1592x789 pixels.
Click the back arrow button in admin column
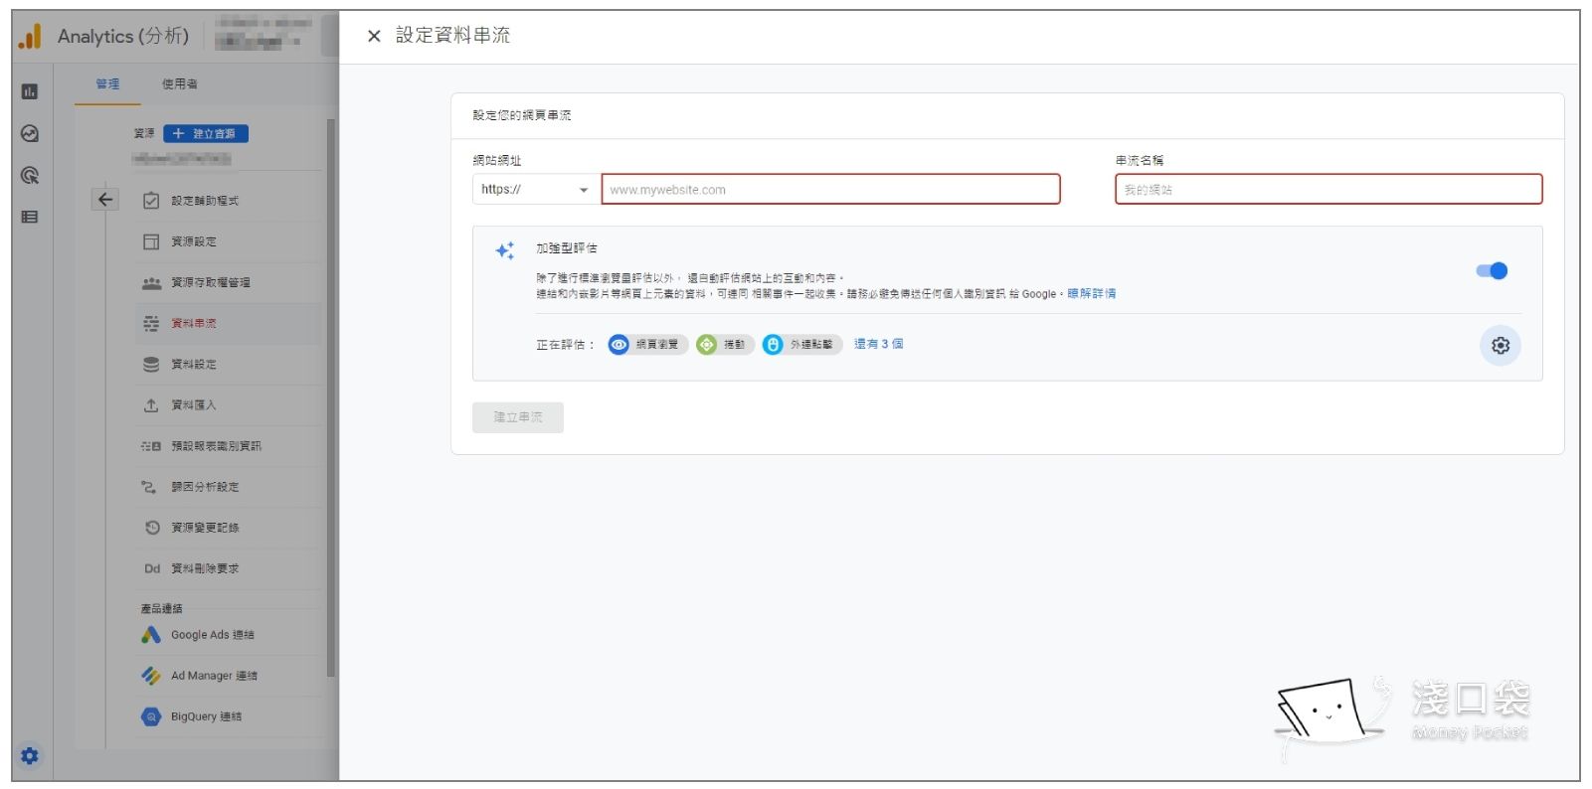(105, 200)
